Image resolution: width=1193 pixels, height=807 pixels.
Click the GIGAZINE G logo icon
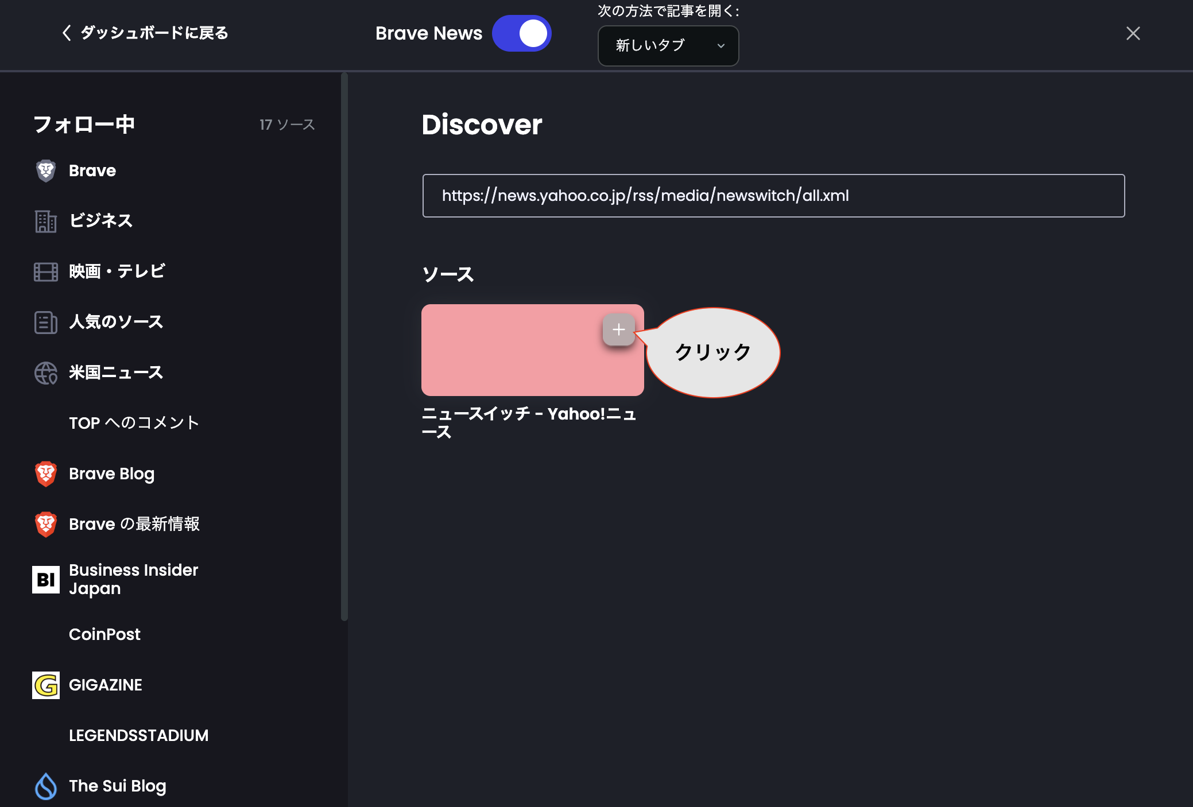click(x=46, y=685)
